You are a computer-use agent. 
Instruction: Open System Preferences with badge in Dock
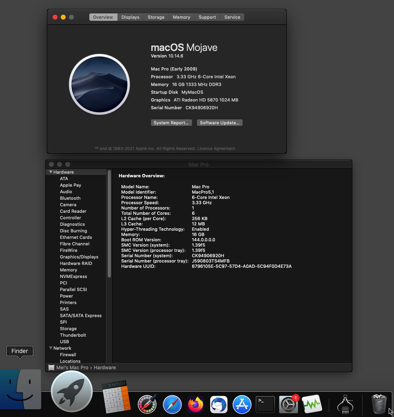289,404
